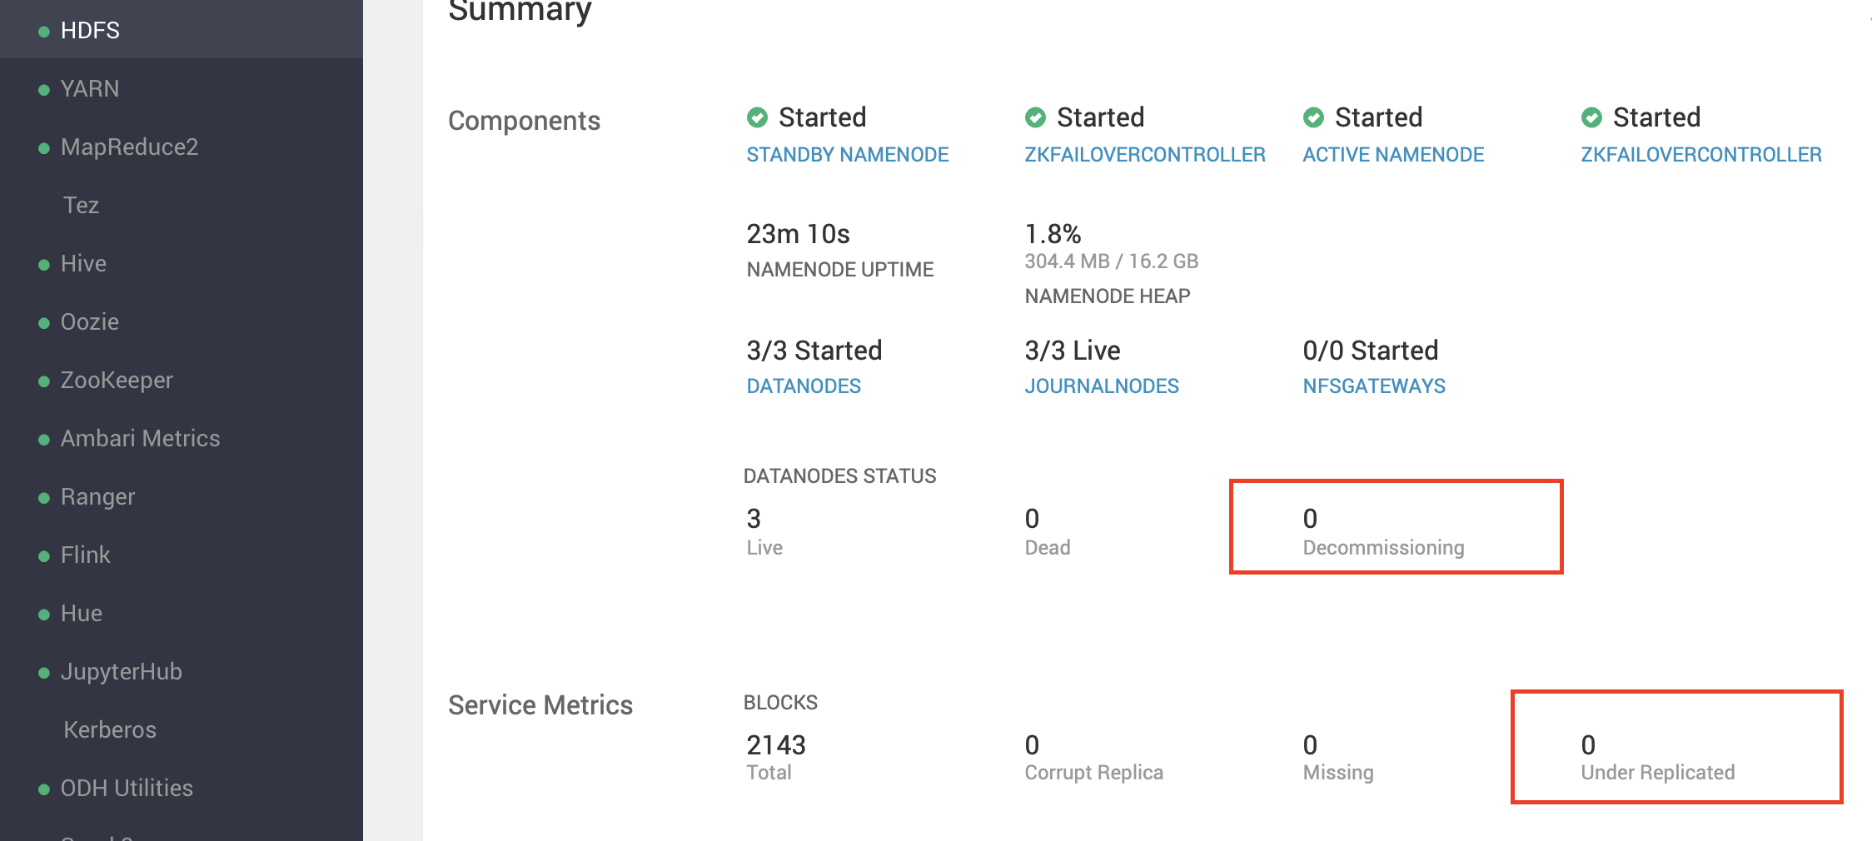The image size is (1872, 841).
Task: Click the Started checkmark above Active NameNode
Action: [1313, 117]
